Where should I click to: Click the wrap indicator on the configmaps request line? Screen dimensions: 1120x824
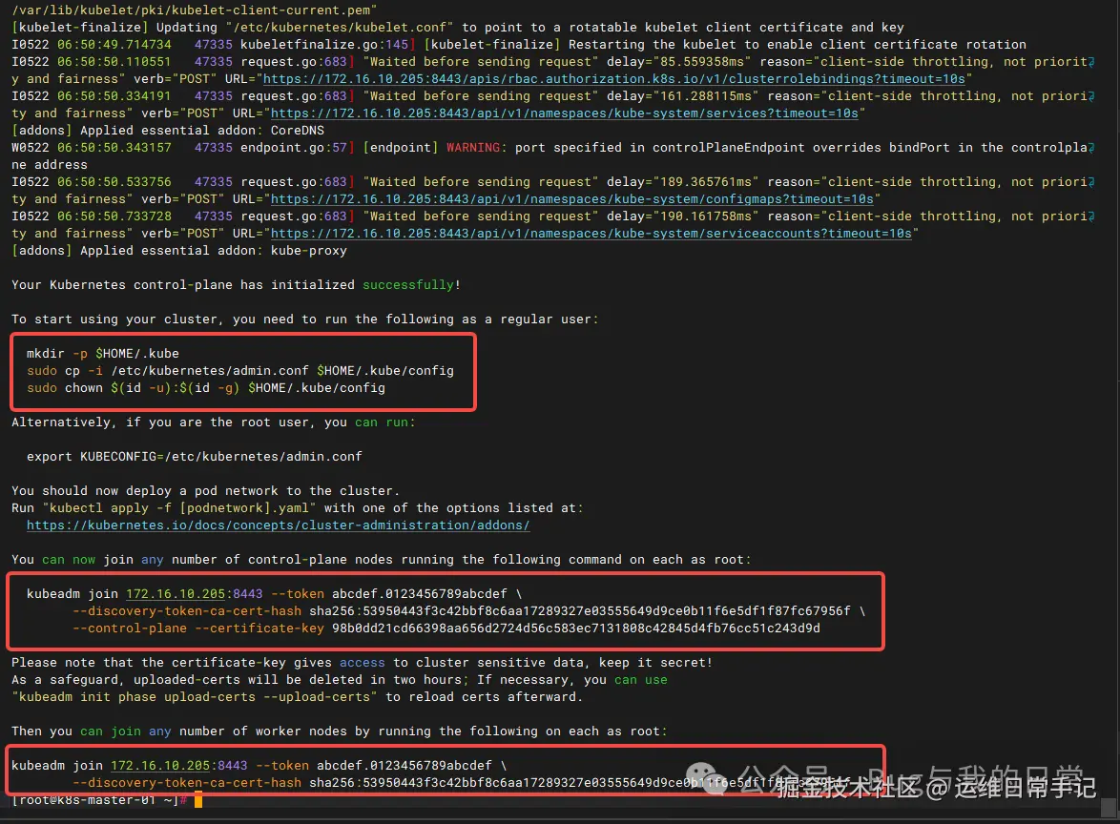click(x=1091, y=182)
